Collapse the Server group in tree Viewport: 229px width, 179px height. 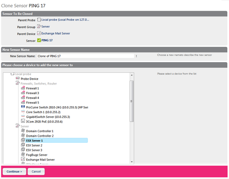click(x=18, y=126)
